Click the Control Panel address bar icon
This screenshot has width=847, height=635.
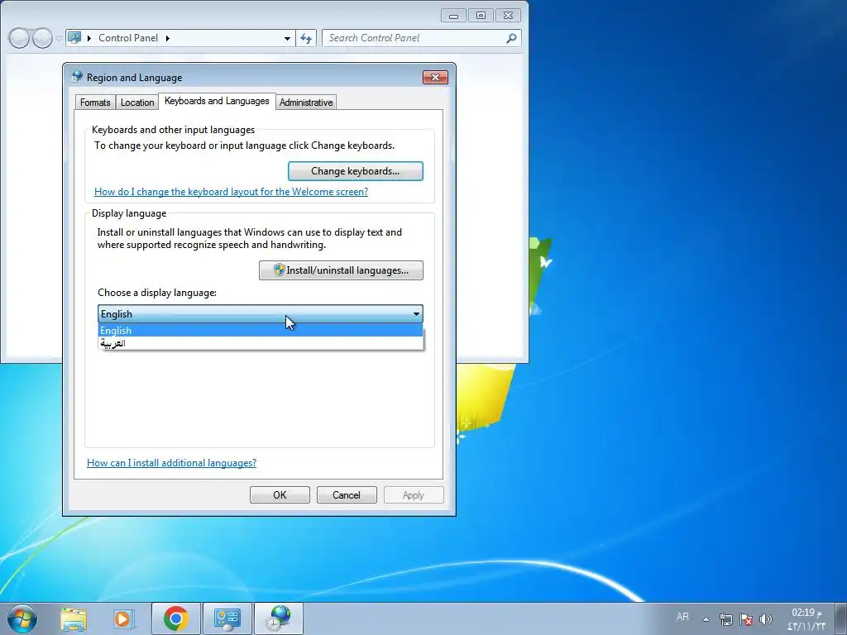(74, 38)
